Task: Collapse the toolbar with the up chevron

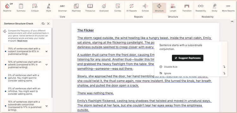Action: tap(232, 22)
